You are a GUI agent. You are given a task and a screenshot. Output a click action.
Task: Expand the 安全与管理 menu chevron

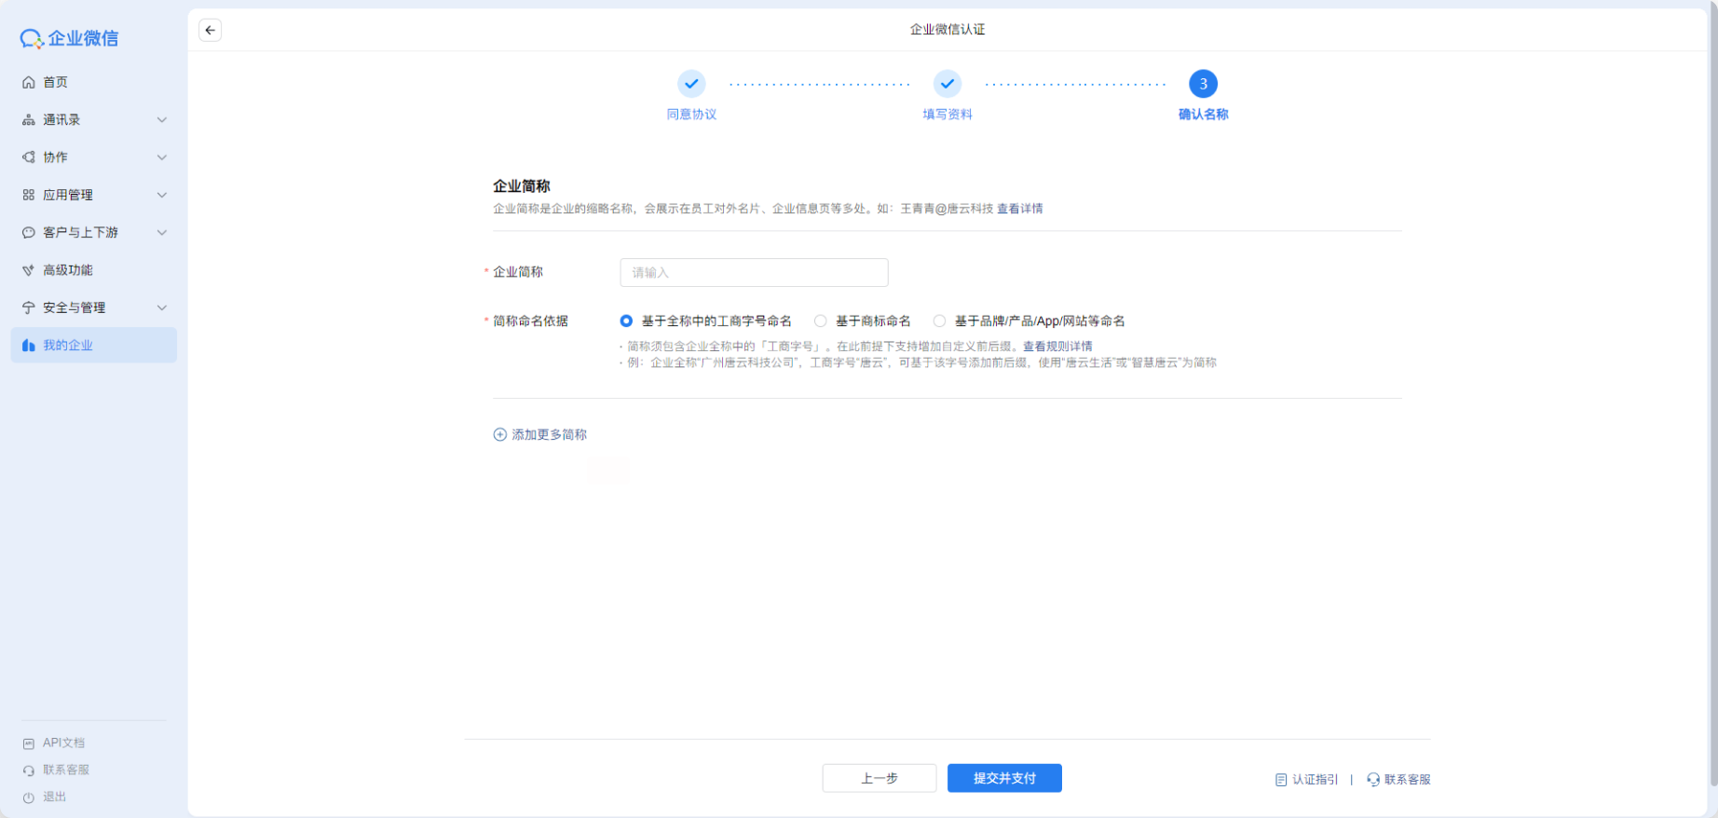(x=162, y=307)
